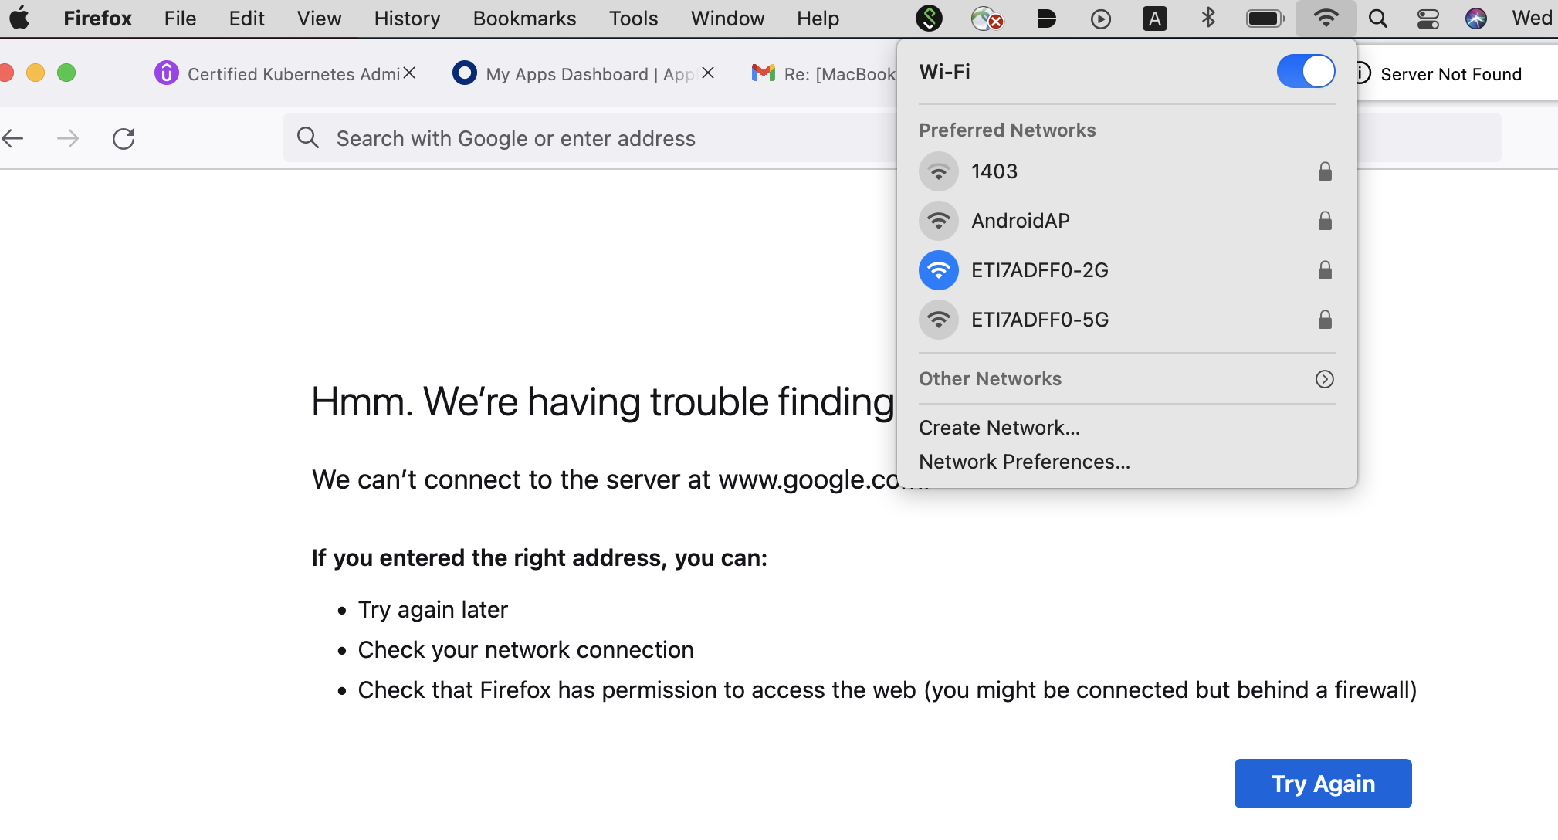Open Spotlight search in menu bar
Image resolution: width=1558 pixels, height=840 pixels.
pyautogui.click(x=1377, y=19)
